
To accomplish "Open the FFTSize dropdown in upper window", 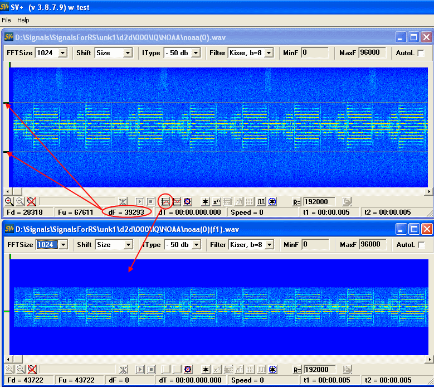I will click(x=62, y=53).
